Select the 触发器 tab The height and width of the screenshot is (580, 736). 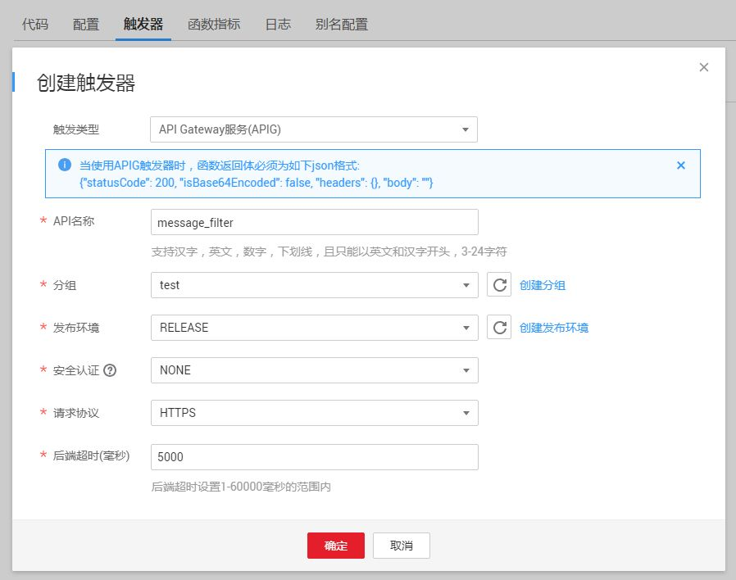coord(143,24)
